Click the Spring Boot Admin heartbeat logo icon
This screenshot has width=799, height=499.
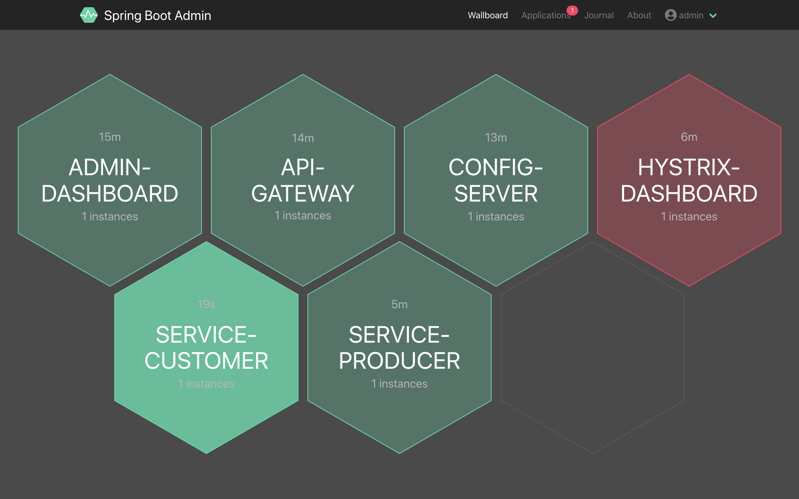89,15
